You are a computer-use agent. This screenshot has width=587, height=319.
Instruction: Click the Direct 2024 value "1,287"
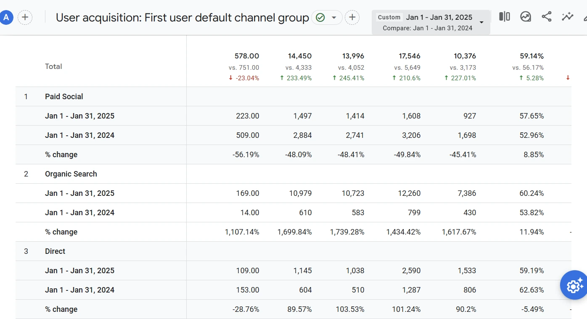click(411, 290)
